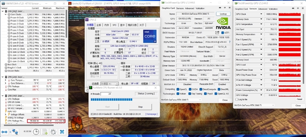Image resolution: width=306 pixels, height=137 pixels.
Task: Click refresh icon in GPU-Z Sensors window
Action: tap(298, 8)
